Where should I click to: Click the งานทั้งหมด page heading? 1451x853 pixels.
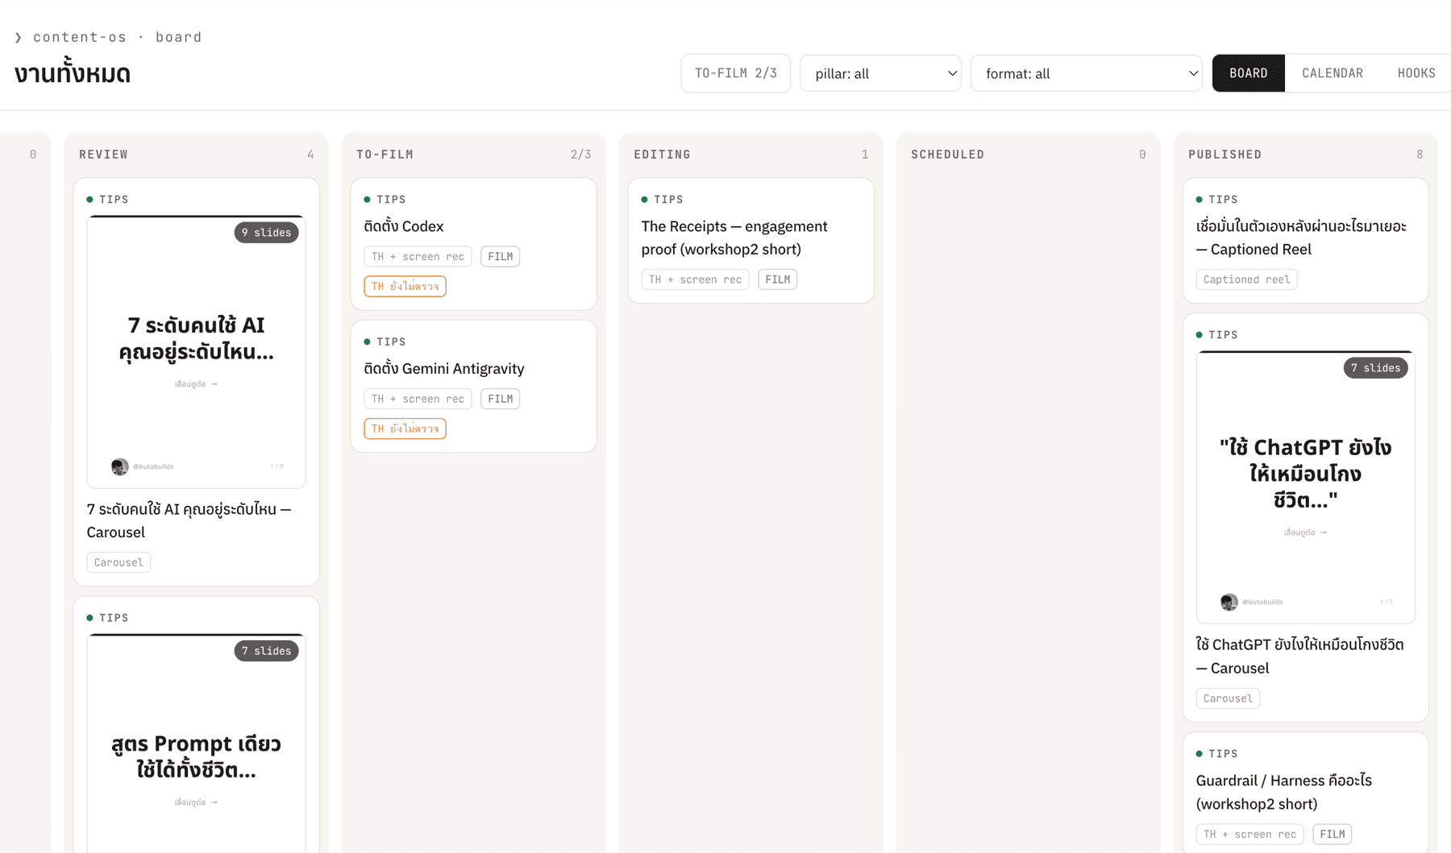click(73, 73)
